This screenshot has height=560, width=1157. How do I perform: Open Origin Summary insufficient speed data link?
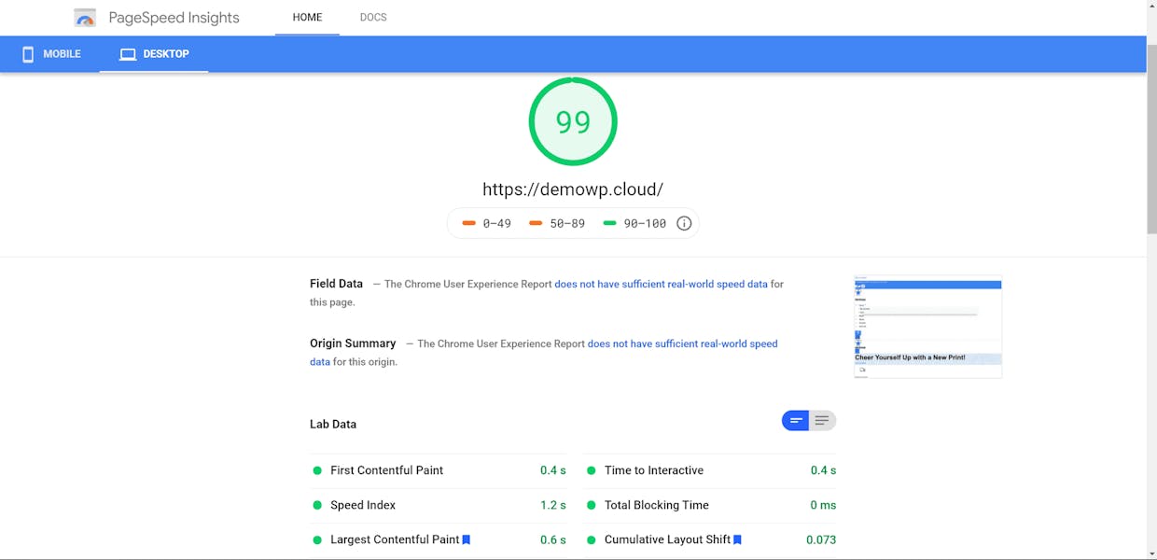click(x=682, y=343)
